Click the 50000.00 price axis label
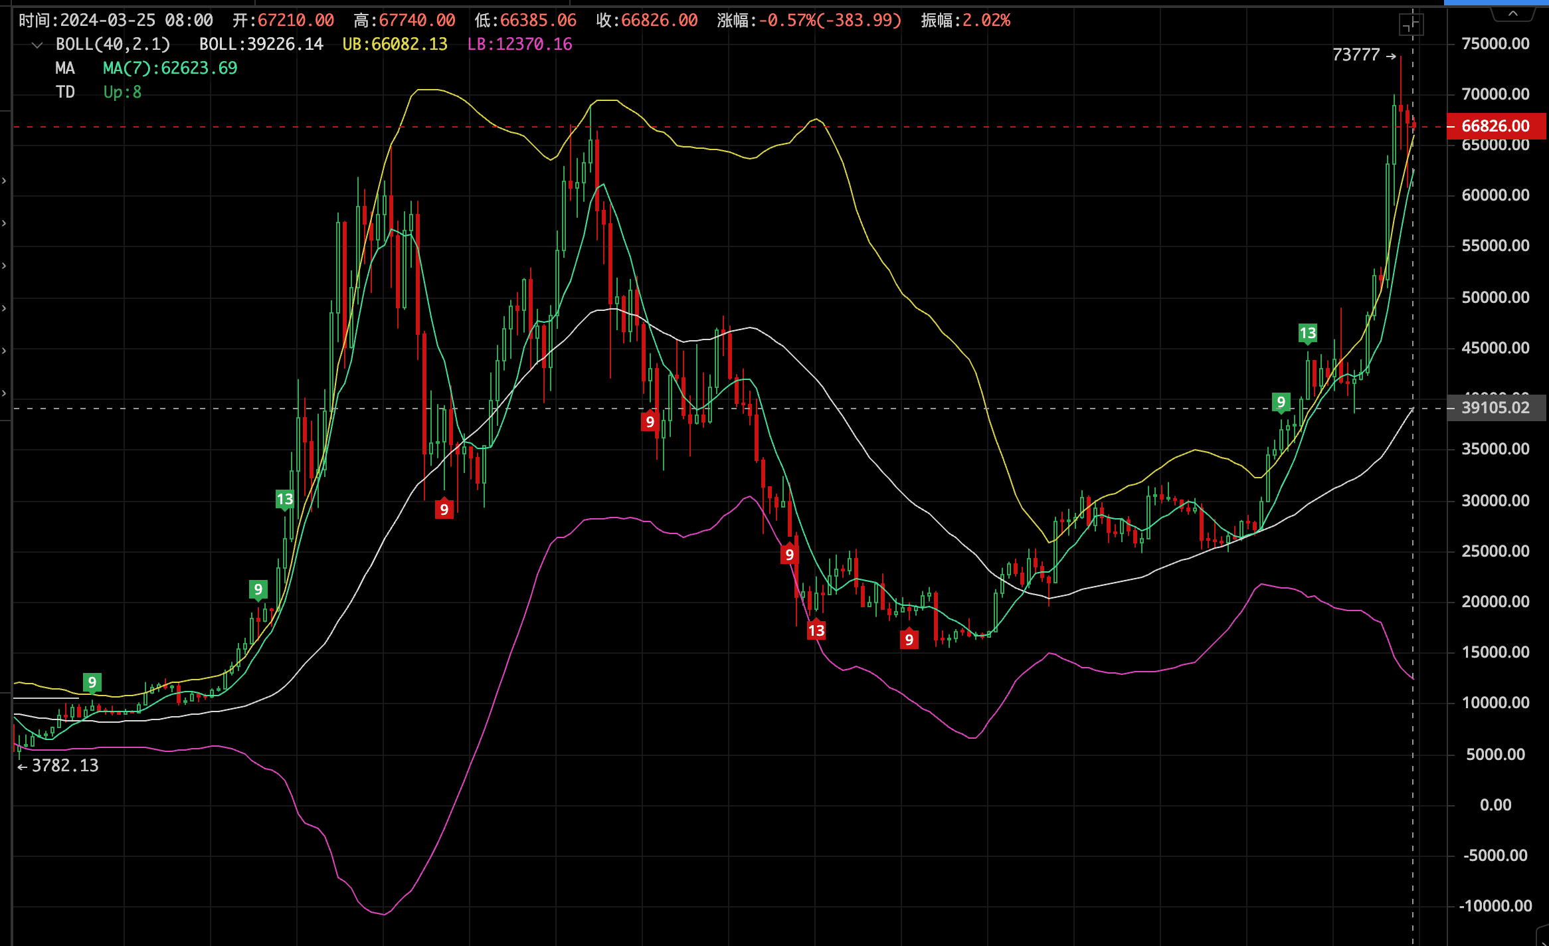The width and height of the screenshot is (1549, 946). click(x=1495, y=298)
